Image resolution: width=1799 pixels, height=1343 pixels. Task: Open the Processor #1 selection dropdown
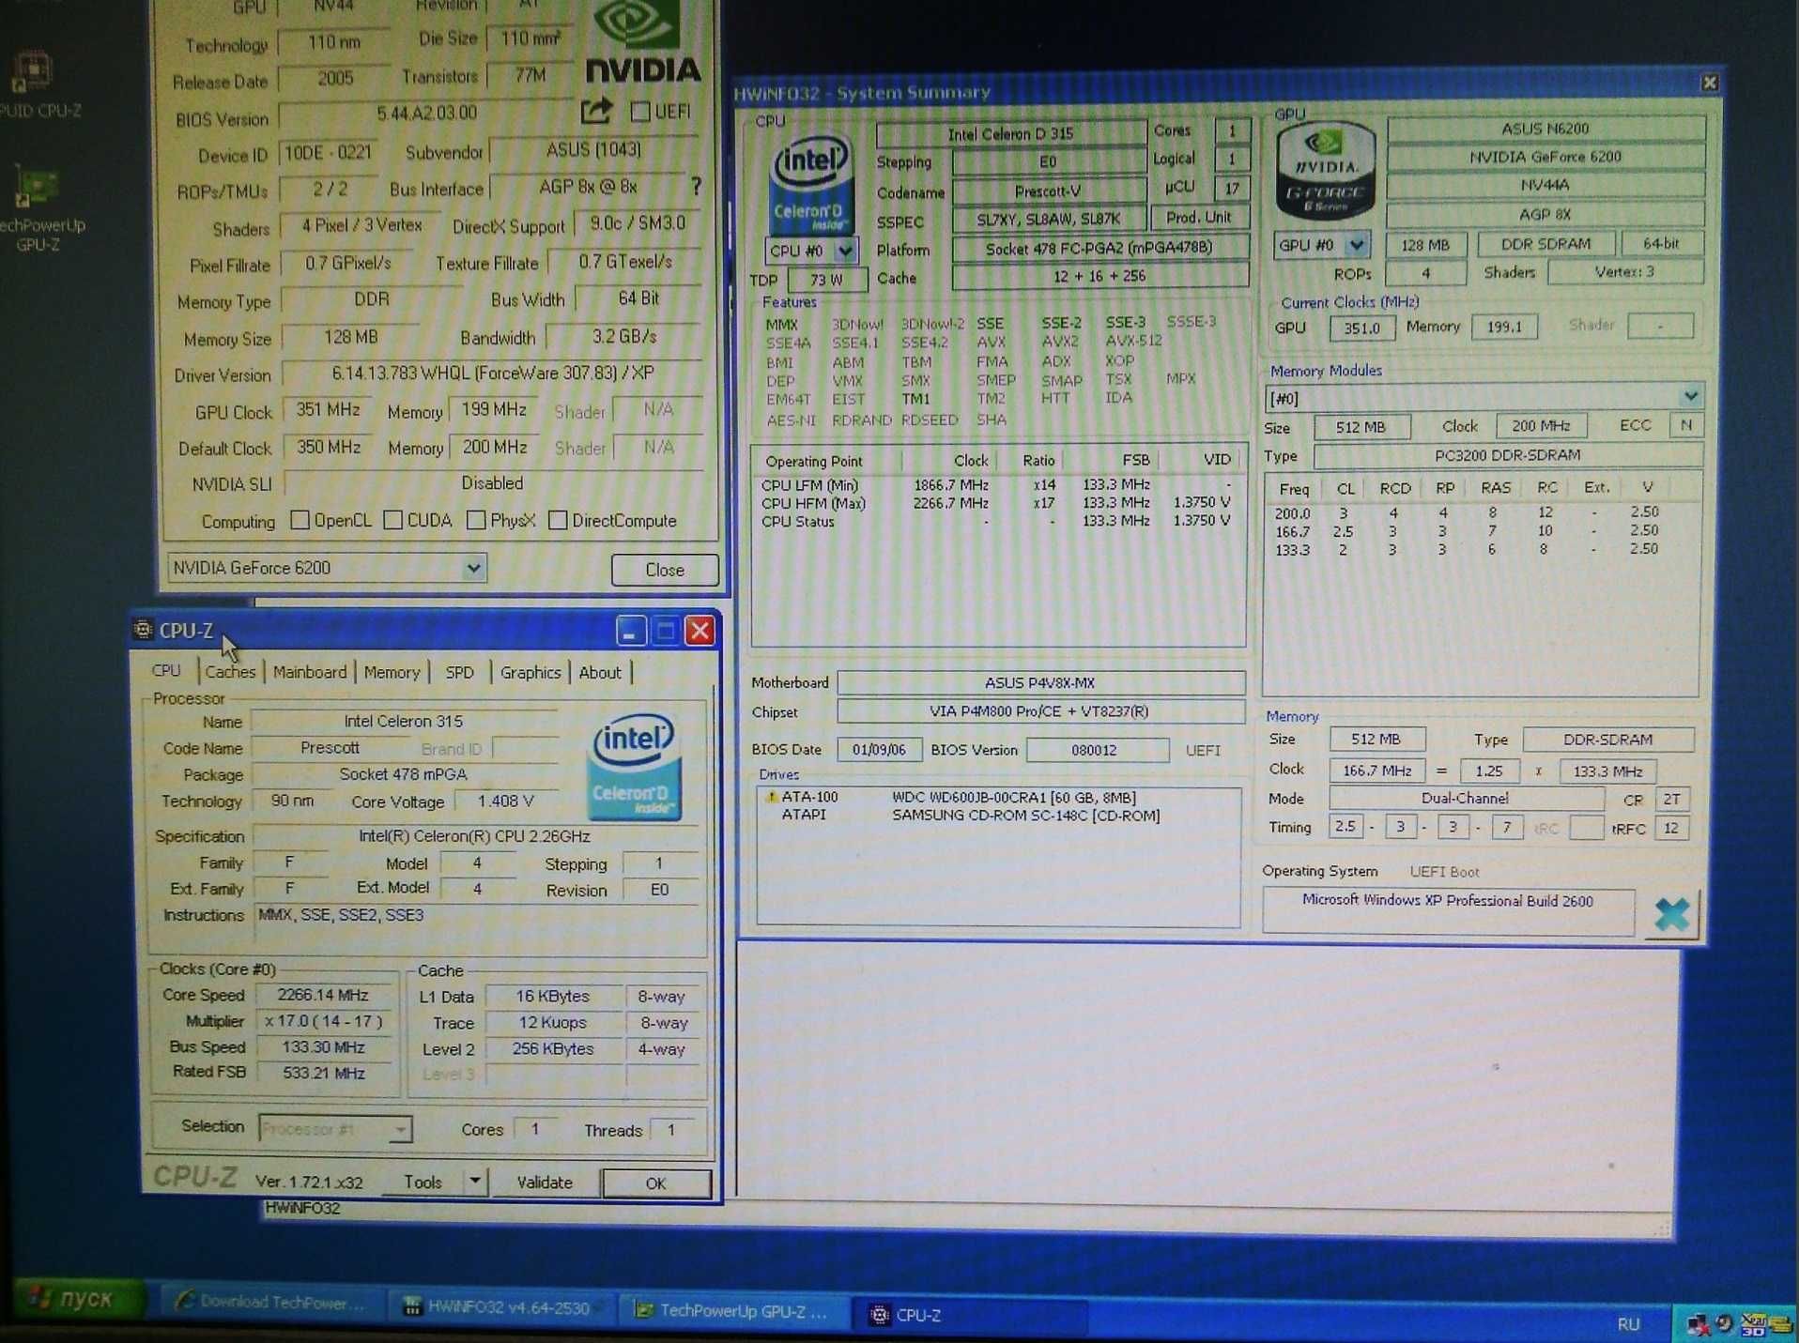[x=400, y=1129]
